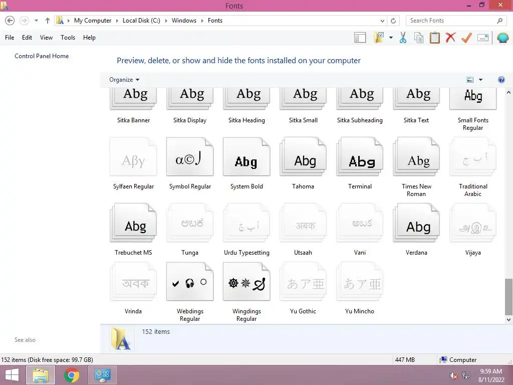Screen dimensions: 513x385
Task: Select the Trebuchet MS font icon
Action: click(133, 223)
